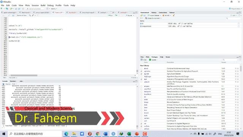Viewport: 243px width, 137px height.
Task: Remove the abind package with its x icon
Action: click(x=238, y=68)
